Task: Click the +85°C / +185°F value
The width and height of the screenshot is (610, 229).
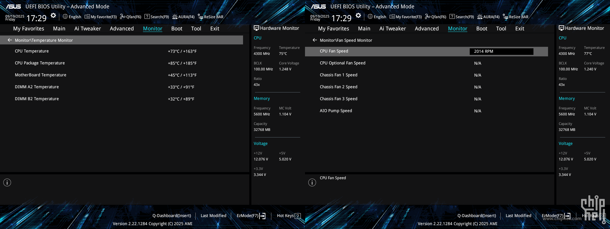Action: click(182, 63)
